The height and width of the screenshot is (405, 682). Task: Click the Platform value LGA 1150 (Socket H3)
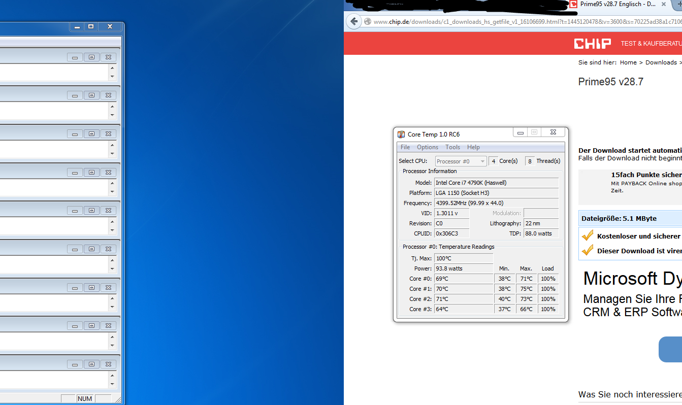[x=496, y=193]
